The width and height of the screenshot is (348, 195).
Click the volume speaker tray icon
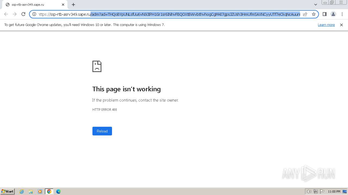click(309, 191)
